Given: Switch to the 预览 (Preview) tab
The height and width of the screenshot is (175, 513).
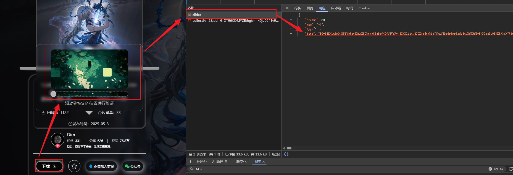Looking at the screenshot, I should (x=310, y=8).
